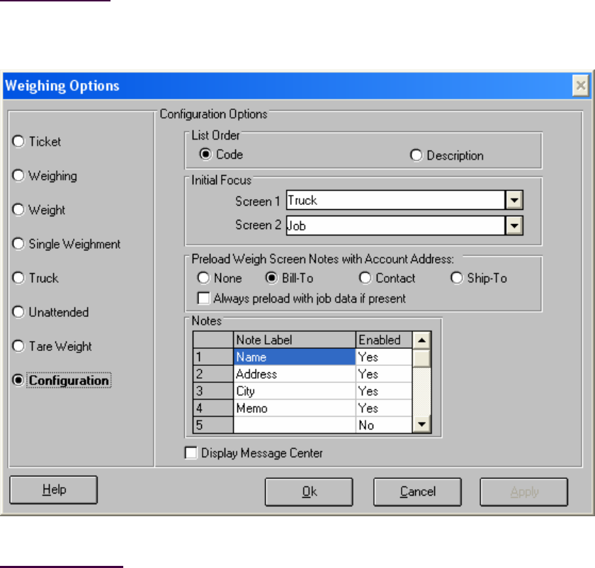Choose the Single Weighment option
595x568 pixels.
[x=19, y=244]
